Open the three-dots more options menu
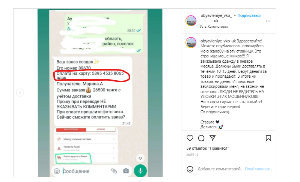 pos(268,21)
